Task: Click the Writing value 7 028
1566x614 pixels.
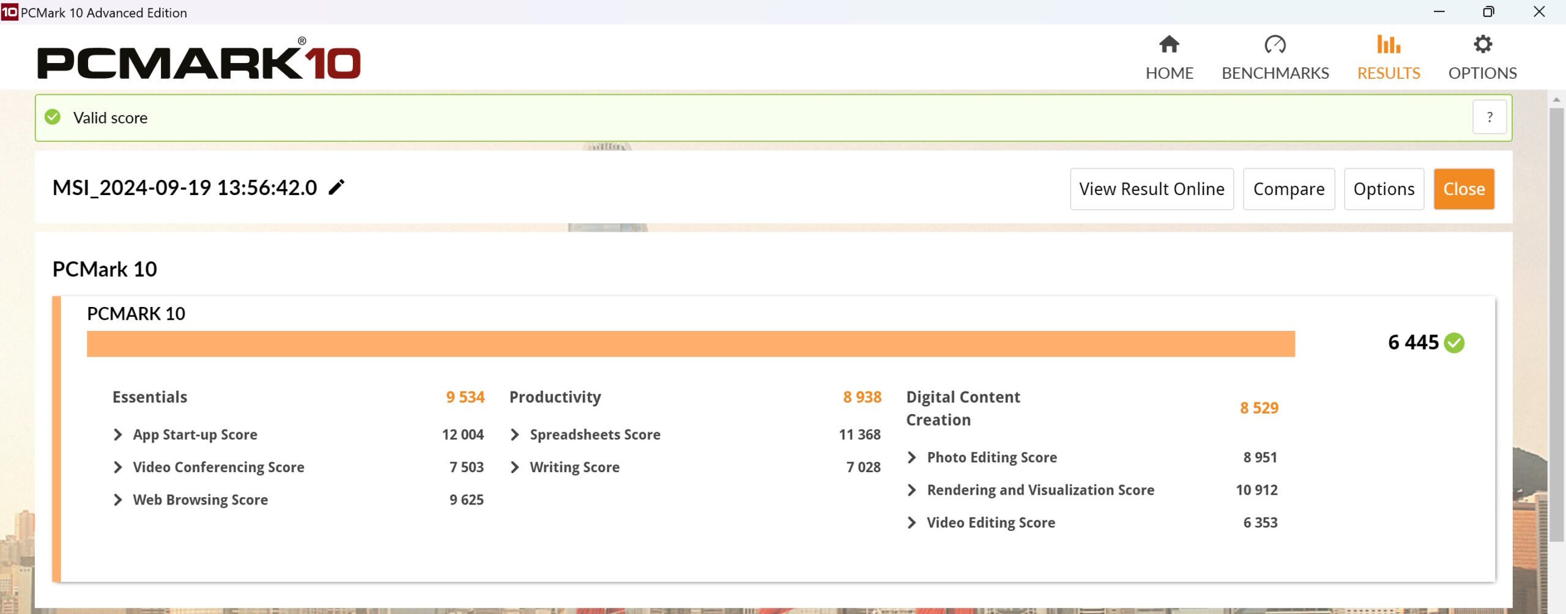Action: [863, 467]
